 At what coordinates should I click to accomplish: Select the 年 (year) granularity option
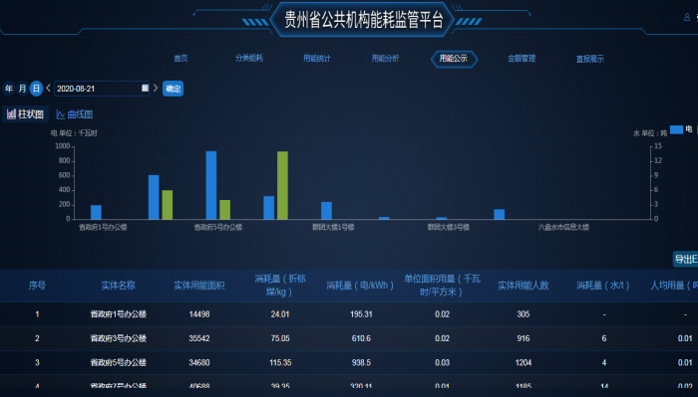(x=9, y=89)
